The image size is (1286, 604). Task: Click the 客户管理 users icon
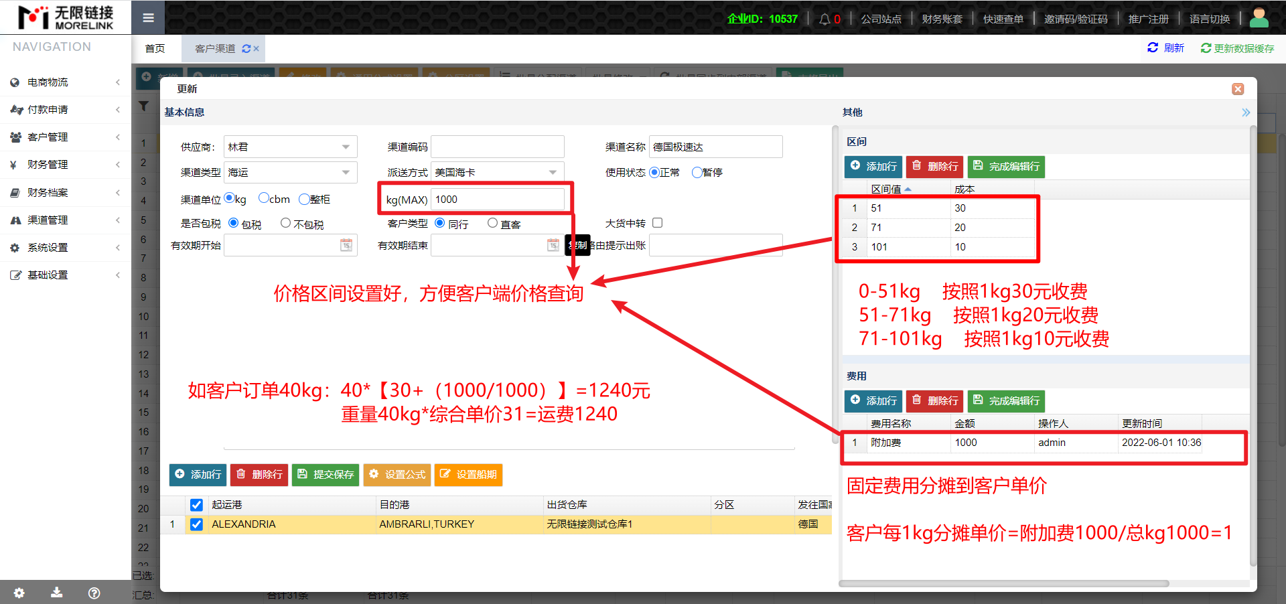[x=15, y=137]
